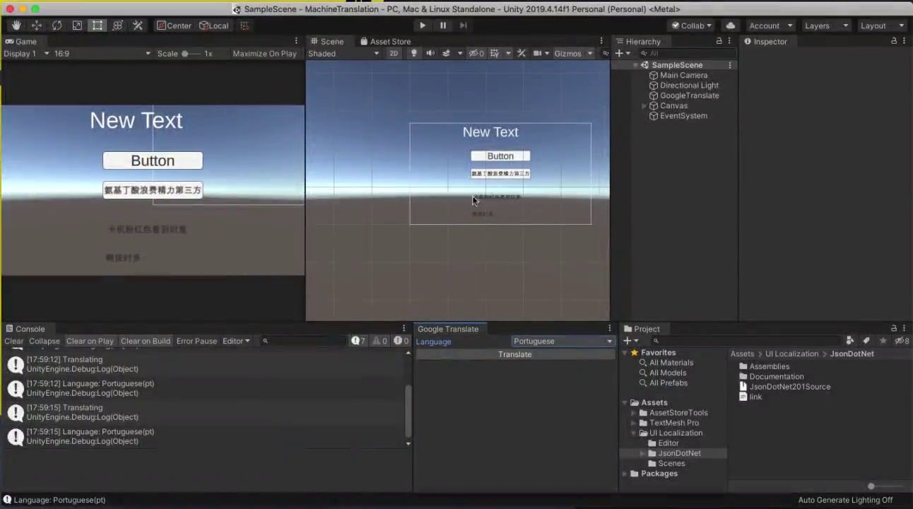Open Layers dropdown
The image size is (913, 509).
tap(825, 25)
